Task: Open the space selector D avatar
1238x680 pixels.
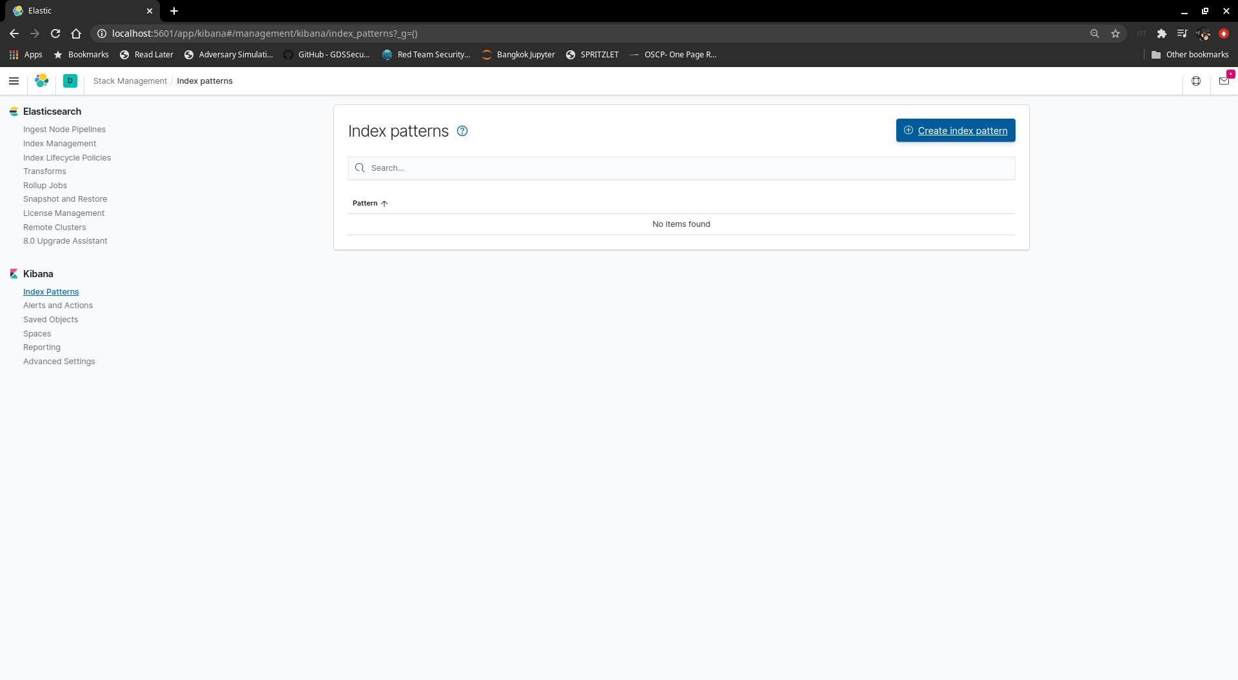Action: 70,81
